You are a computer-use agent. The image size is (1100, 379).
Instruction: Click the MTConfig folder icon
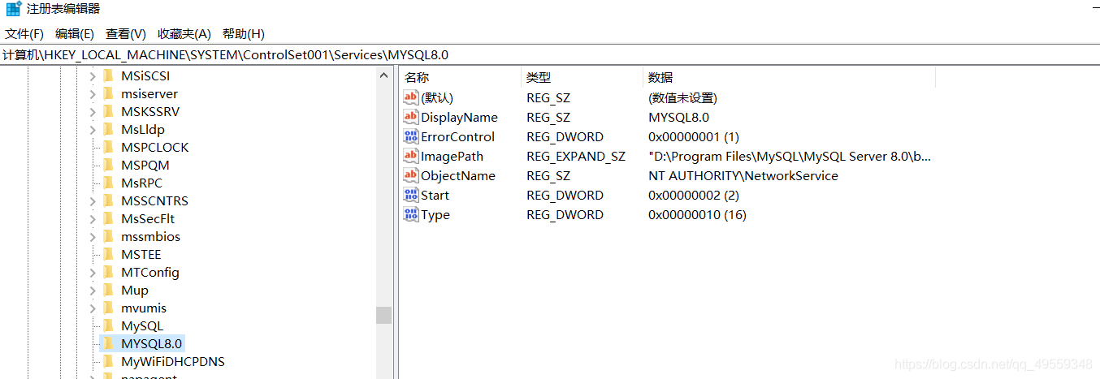click(x=108, y=273)
